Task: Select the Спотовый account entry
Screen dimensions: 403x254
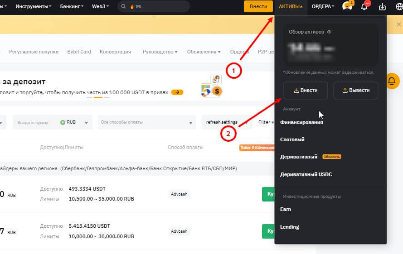Action: [292, 139]
